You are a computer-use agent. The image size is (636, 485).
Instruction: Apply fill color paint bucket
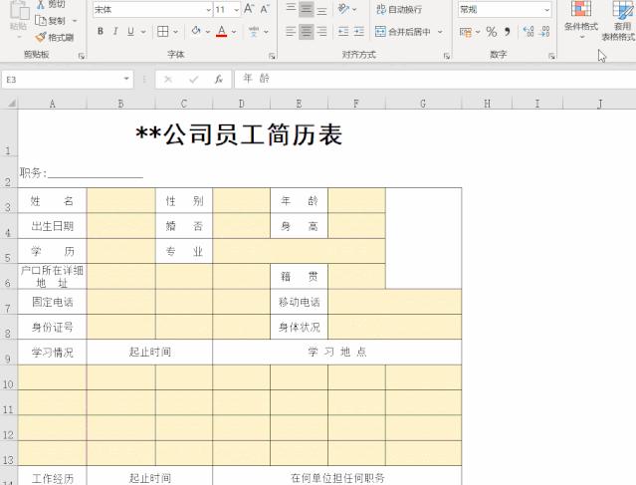[x=196, y=31]
